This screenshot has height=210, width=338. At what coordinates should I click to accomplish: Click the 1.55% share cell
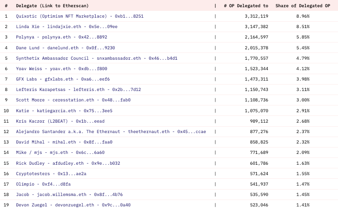[303, 174]
